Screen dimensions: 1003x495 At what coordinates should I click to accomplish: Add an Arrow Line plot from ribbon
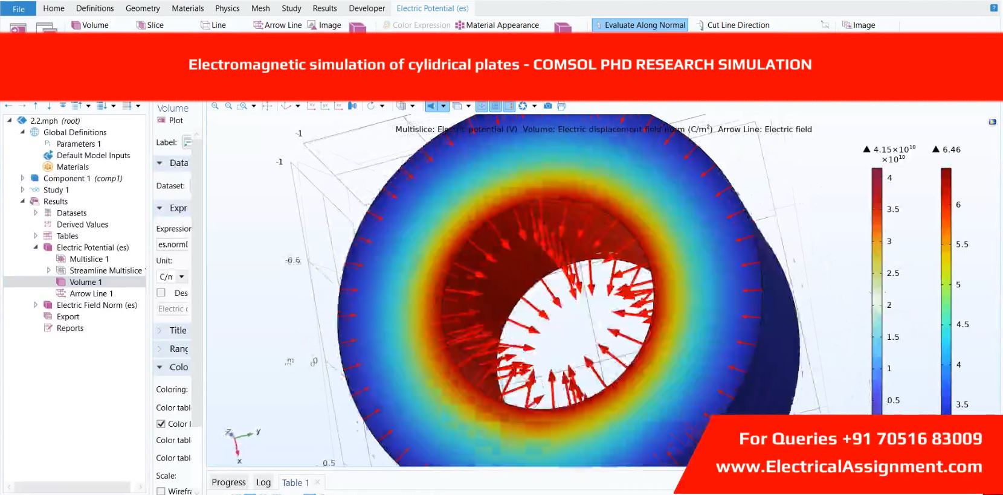click(x=277, y=25)
